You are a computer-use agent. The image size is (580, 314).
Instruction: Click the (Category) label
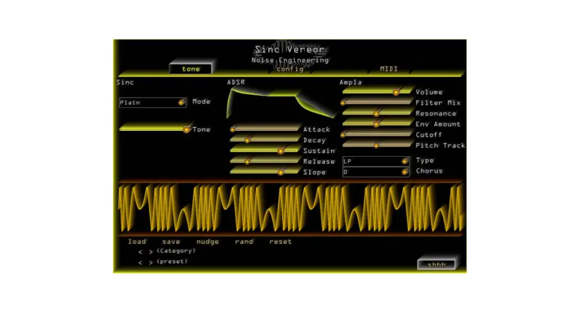(x=176, y=251)
